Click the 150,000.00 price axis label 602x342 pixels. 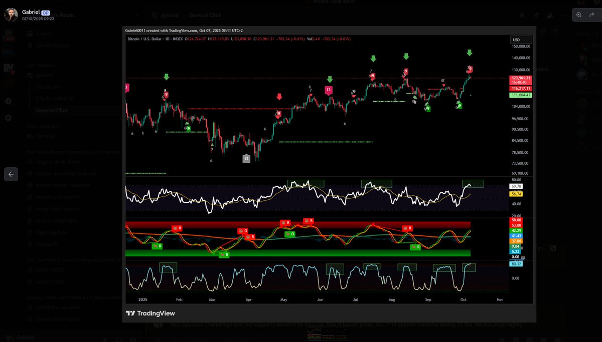pyautogui.click(x=522, y=47)
